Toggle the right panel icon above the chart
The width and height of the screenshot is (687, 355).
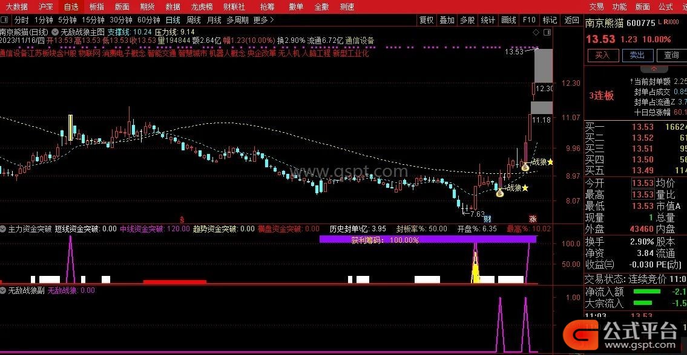point(547,33)
